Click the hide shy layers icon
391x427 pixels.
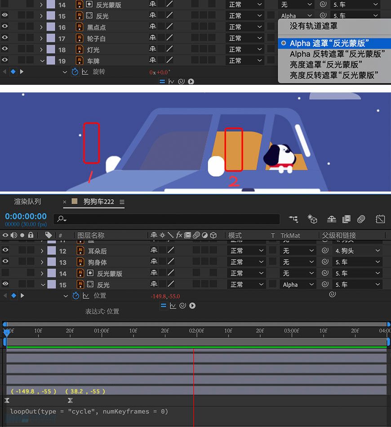point(332,219)
